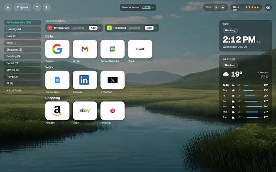Image resolution: width=276 pixels, height=172 pixels.
Task: Click the Today forecast row
Action: coord(245,85)
